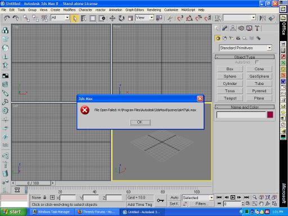Viewport: 288px width, 216px height.
Task: Open the Utilities hammer panel tab
Action: 257,28
